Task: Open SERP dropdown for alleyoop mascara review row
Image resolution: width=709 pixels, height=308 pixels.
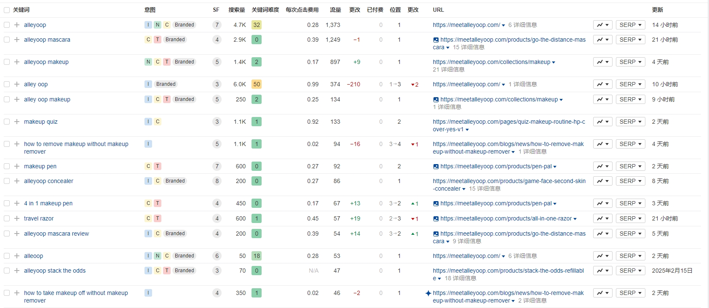Action: [x=630, y=234]
